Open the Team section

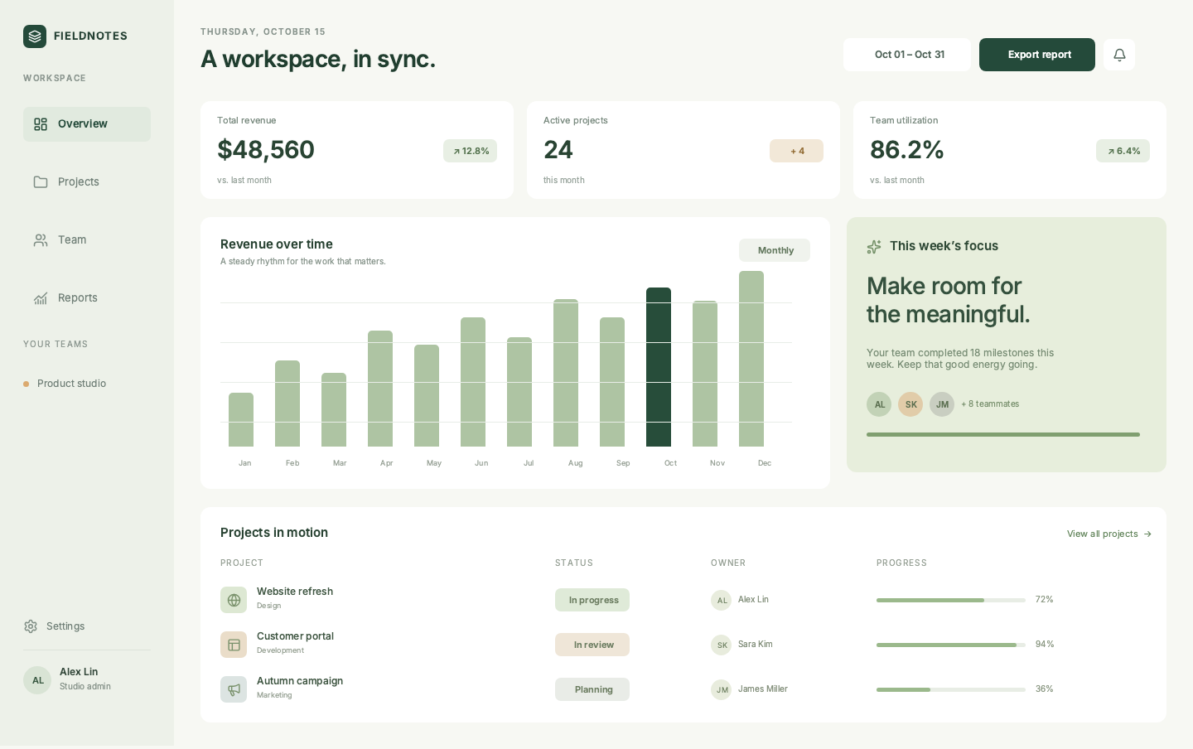point(87,240)
